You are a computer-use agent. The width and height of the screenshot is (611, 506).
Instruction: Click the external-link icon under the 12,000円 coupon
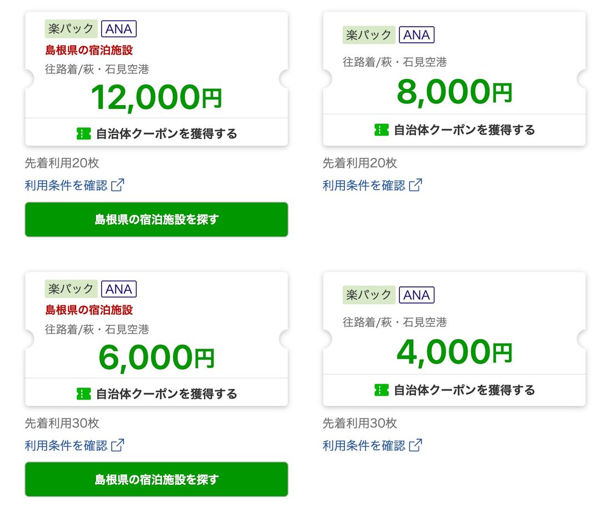tap(118, 185)
